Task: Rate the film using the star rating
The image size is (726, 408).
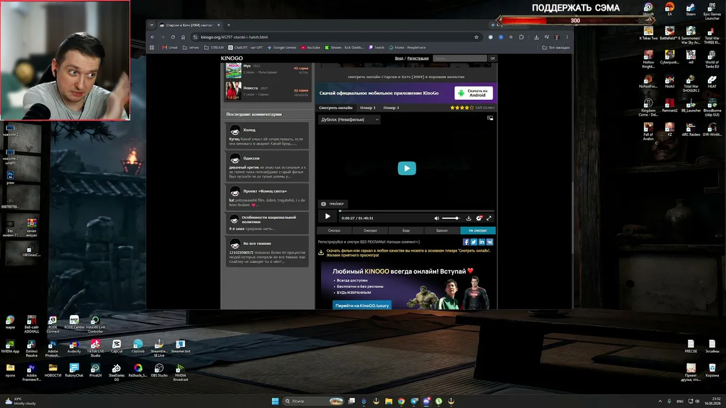Action: 461,108
